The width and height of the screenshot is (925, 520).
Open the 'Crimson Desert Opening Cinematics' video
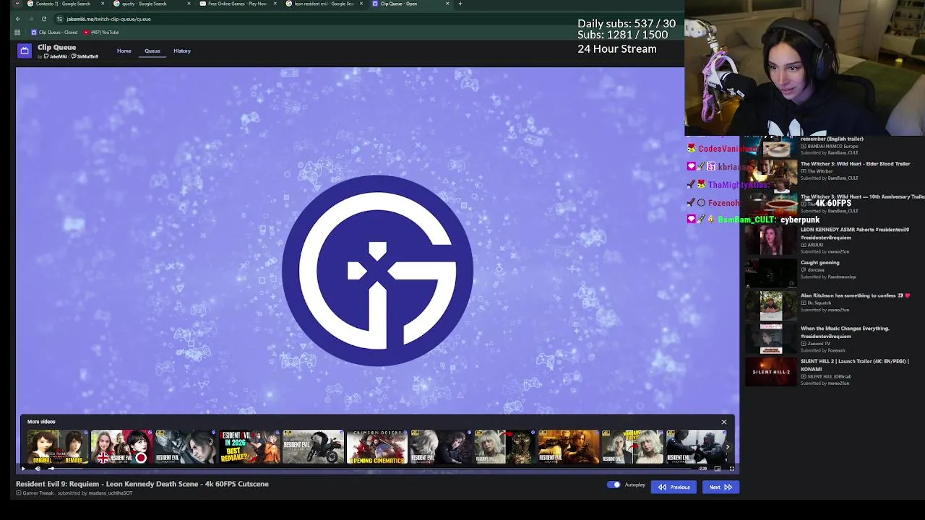pos(377,447)
